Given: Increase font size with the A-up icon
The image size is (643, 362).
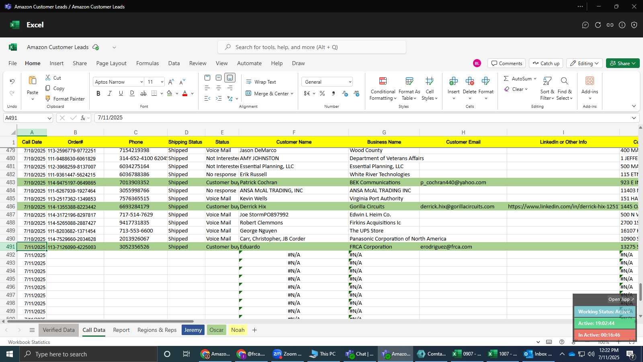Looking at the screenshot, I should 171,82.
